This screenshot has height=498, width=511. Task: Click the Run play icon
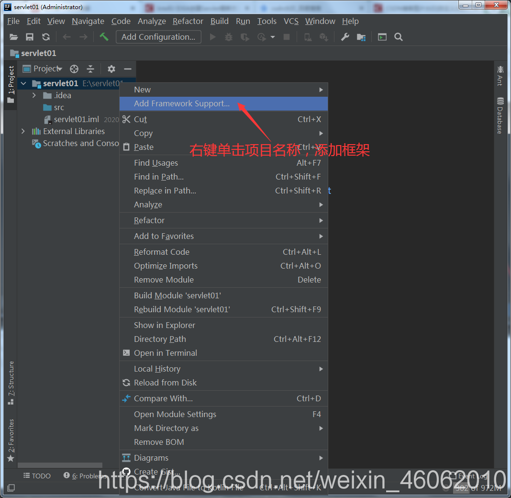click(x=213, y=37)
